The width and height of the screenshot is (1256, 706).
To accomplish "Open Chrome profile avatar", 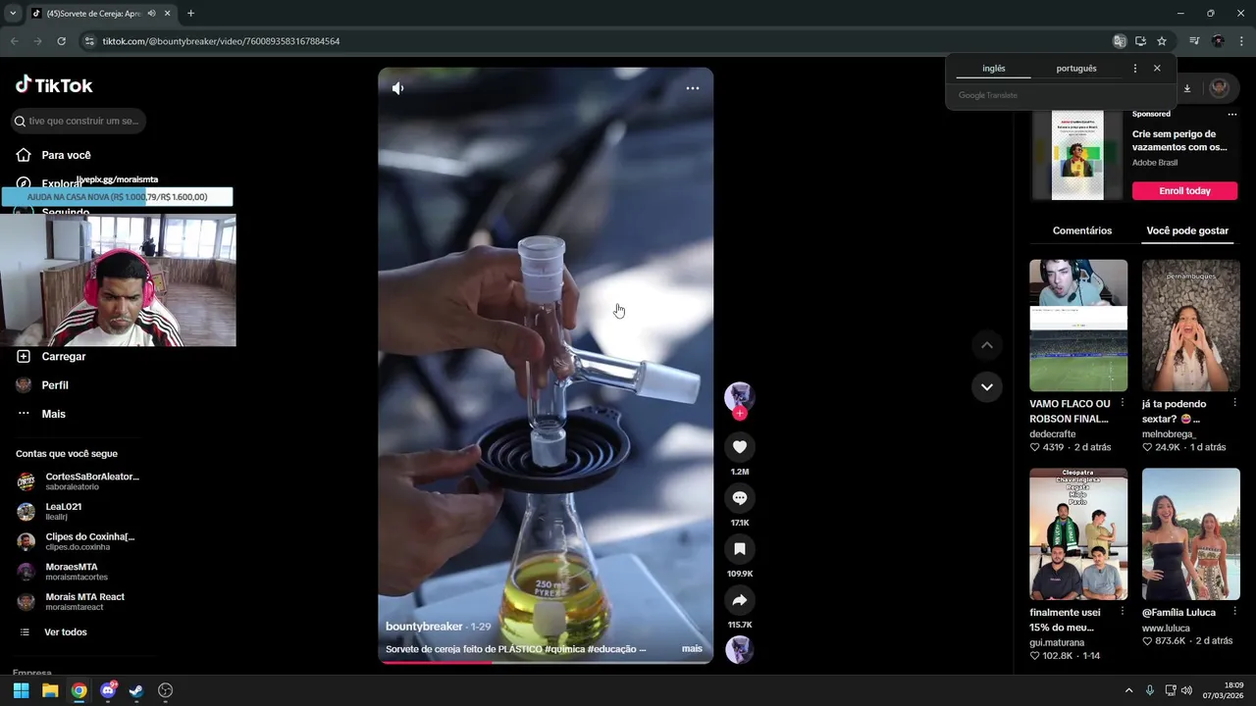I will tap(1218, 41).
